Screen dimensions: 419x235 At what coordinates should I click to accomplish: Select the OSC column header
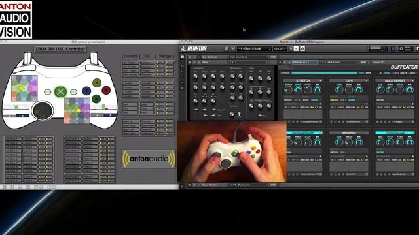(147, 56)
